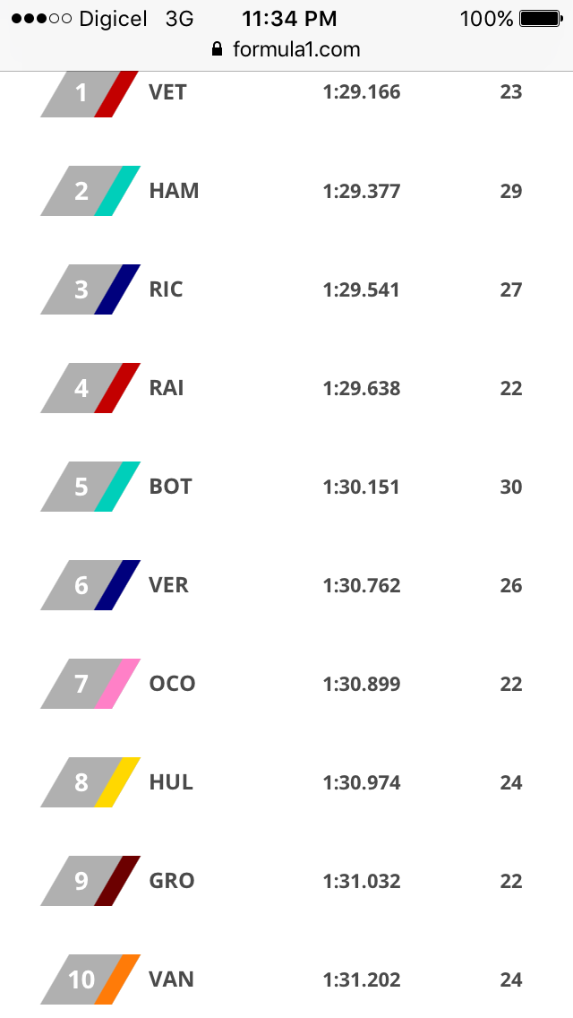Tap the pink position 7 badge
The image size is (573, 1018).
point(89,684)
